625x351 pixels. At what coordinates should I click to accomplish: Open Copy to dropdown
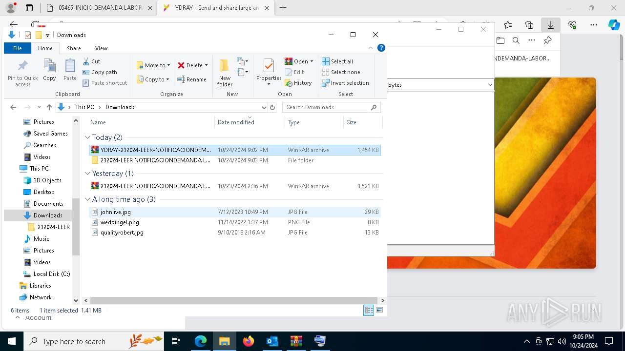click(153, 79)
